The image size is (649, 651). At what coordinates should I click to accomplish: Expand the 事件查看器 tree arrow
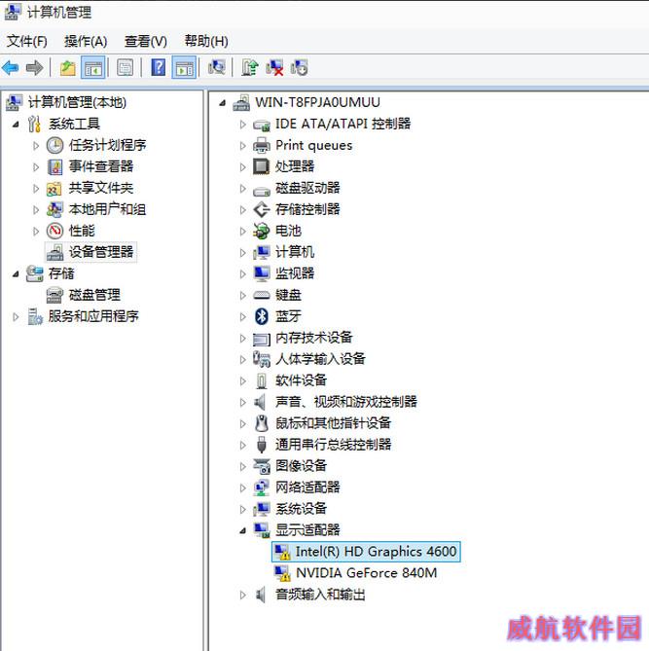pyautogui.click(x=36, y=167)
